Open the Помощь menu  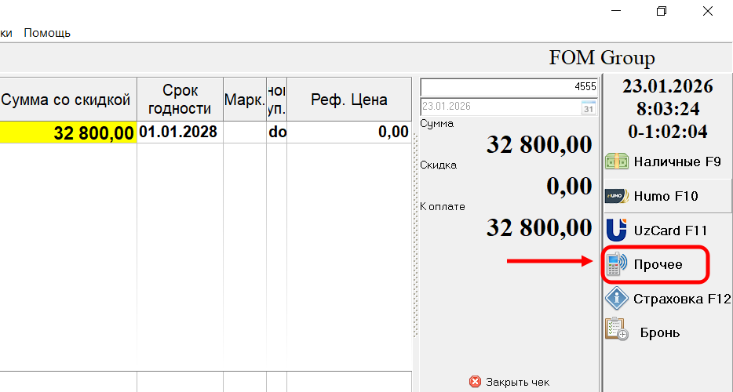click(x=47, y=33)
